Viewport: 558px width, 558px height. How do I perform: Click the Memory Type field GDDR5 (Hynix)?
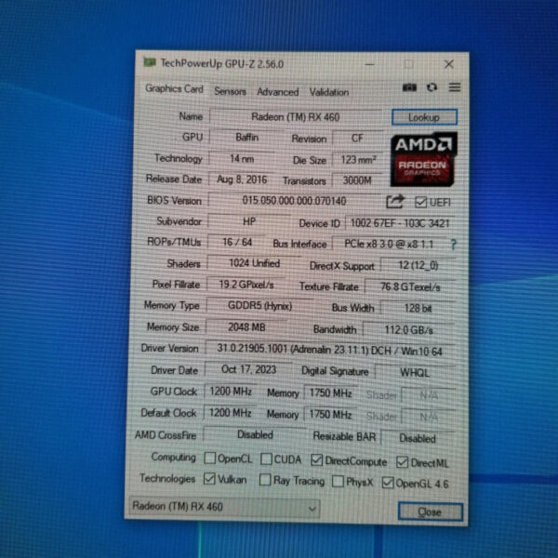(259, 306)
